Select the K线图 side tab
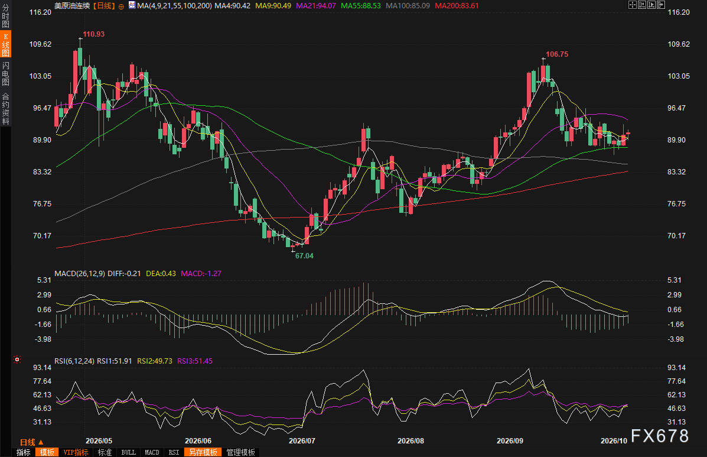This screenshot has width=707, height=457. pyautogui.click(x=5, y=44)
